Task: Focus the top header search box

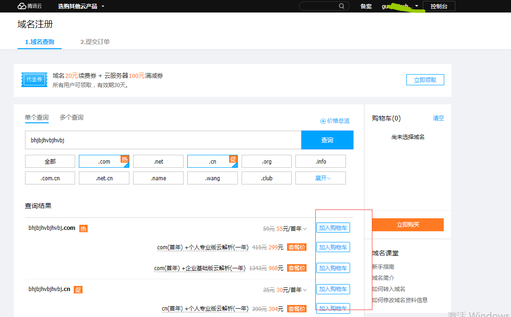Action: pyautogui.click(x=324, y=6)
